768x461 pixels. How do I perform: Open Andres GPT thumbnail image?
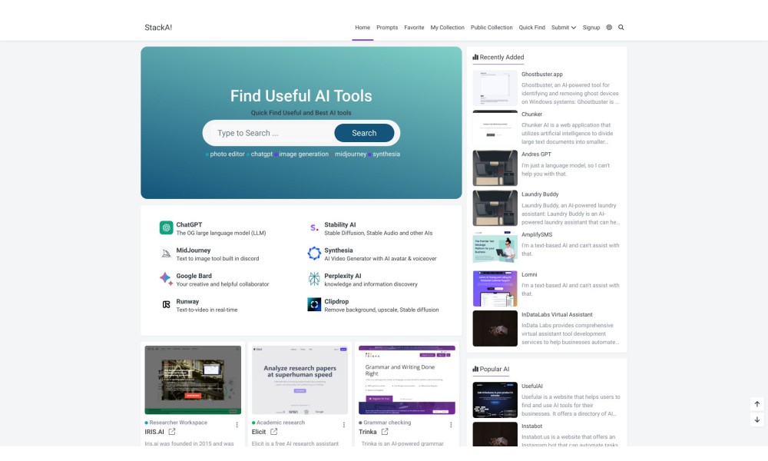pos(495,168)
